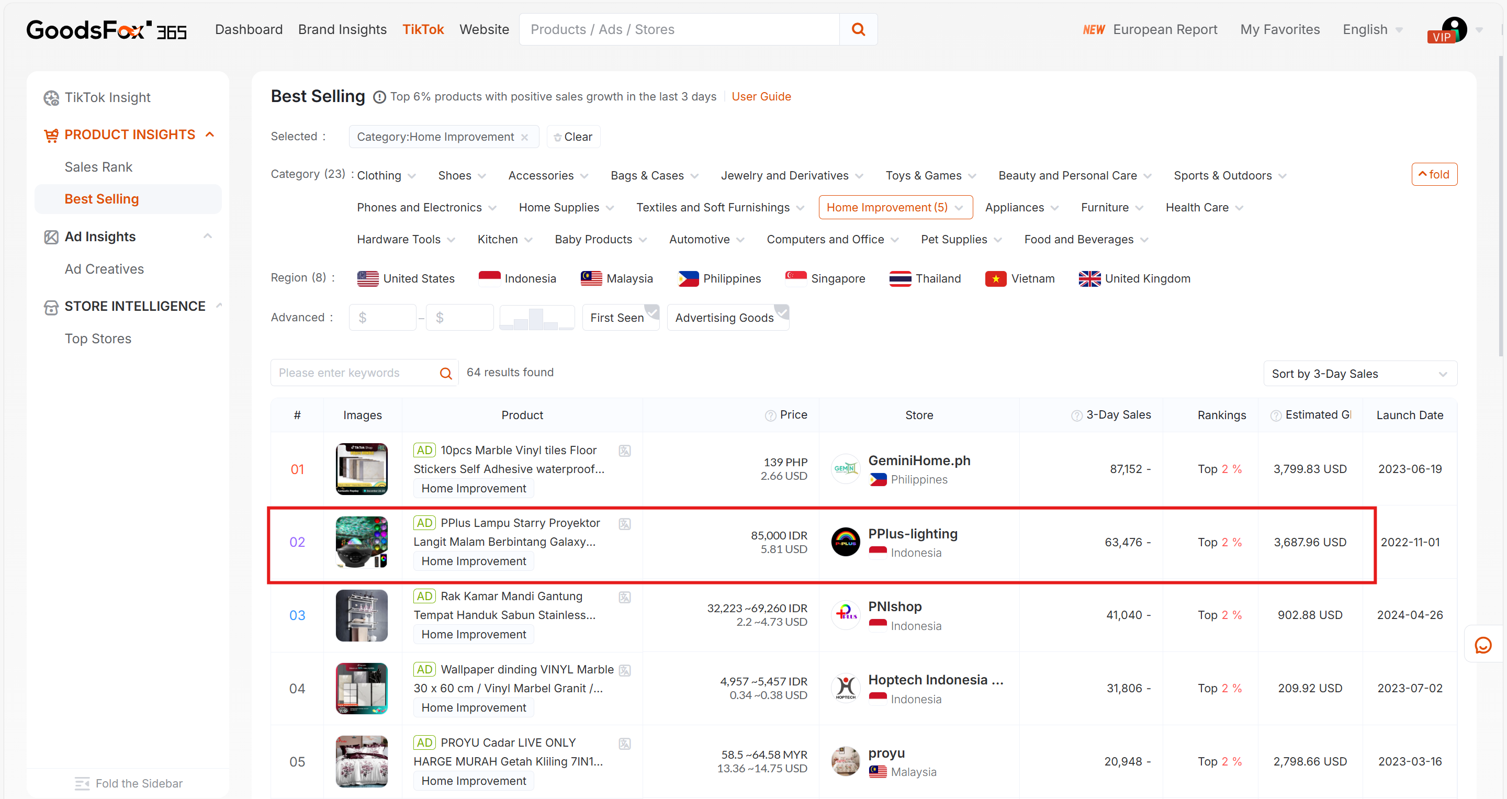Viewport: 1507px width, 799px height.
Task: Open the PPlus-lighting store logo
Action: coord(846,542)
